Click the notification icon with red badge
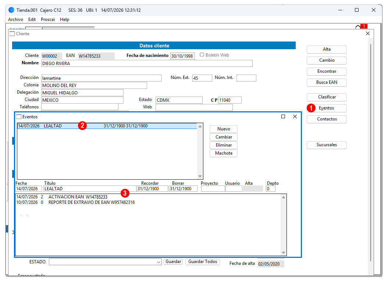Image resolution: width=388 pixels, height=281 pixels. (x=361, y=26)
